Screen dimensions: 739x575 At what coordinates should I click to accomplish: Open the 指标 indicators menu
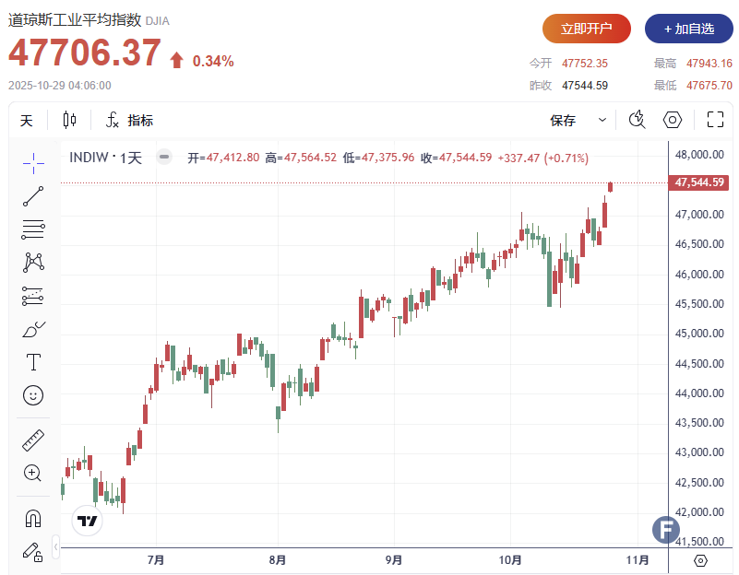(x=129, y=121)
